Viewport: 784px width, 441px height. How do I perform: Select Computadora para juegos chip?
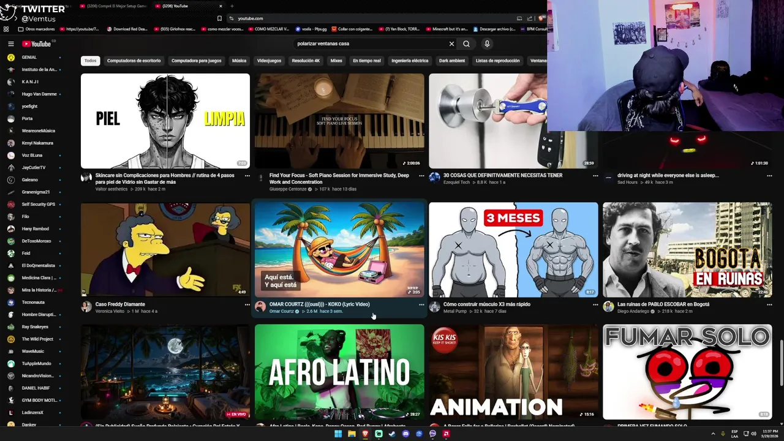pos(197,61)
